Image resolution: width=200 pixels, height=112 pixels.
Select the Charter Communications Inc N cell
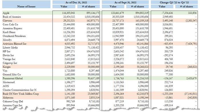point(19,90)
